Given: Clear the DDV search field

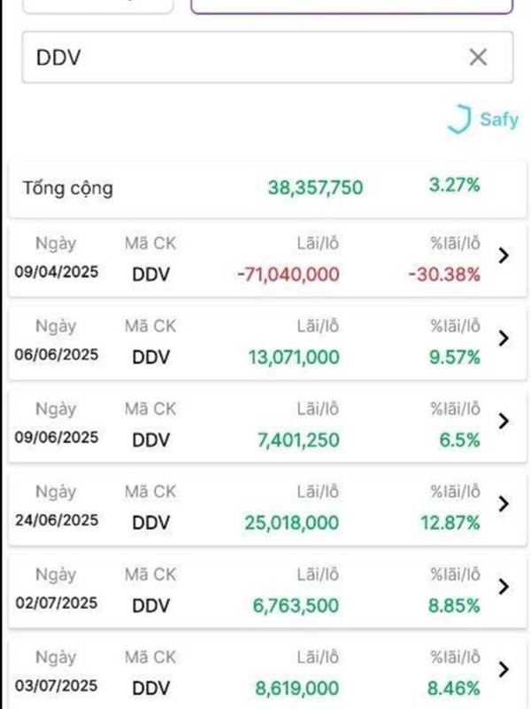Looking at the screenshot, I should point(478,58).
